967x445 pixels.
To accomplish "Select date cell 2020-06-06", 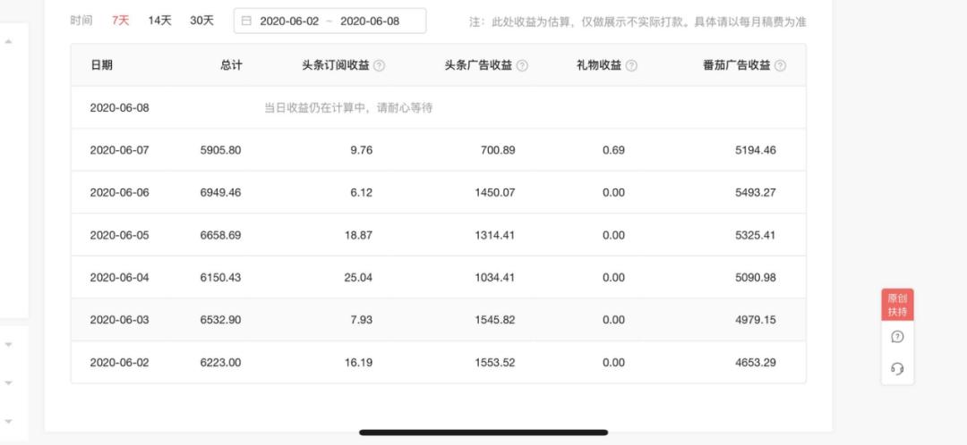I will (120, 193).
